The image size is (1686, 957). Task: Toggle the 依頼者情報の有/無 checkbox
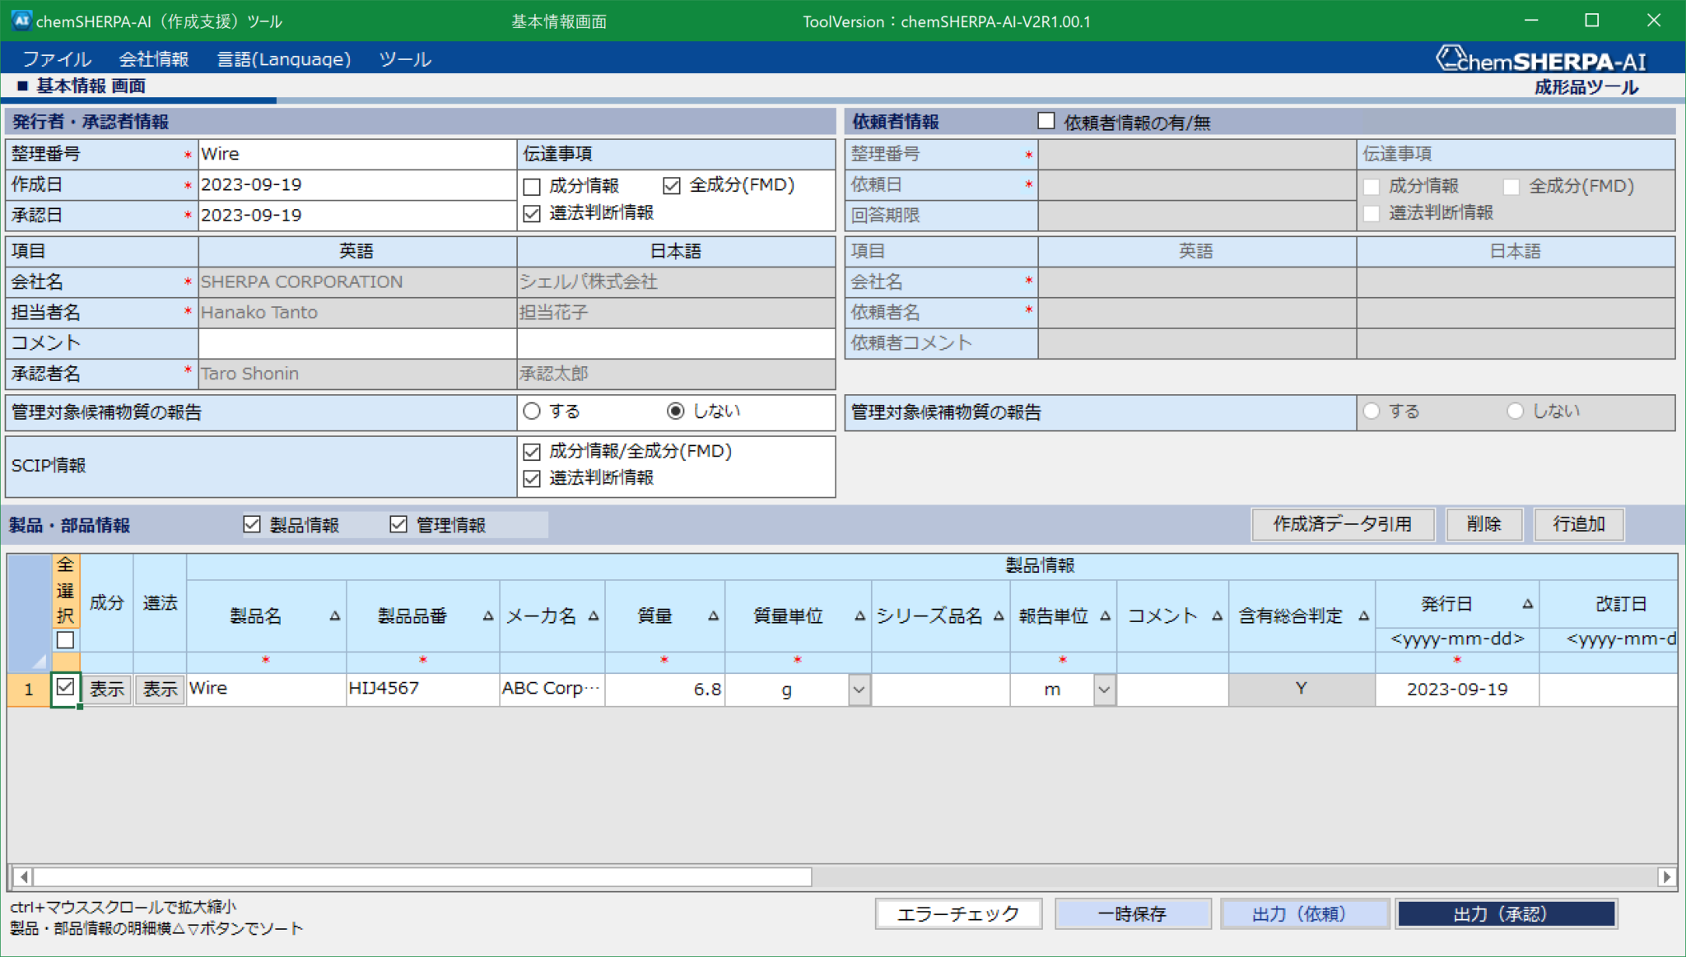(x=1047, y=121)
